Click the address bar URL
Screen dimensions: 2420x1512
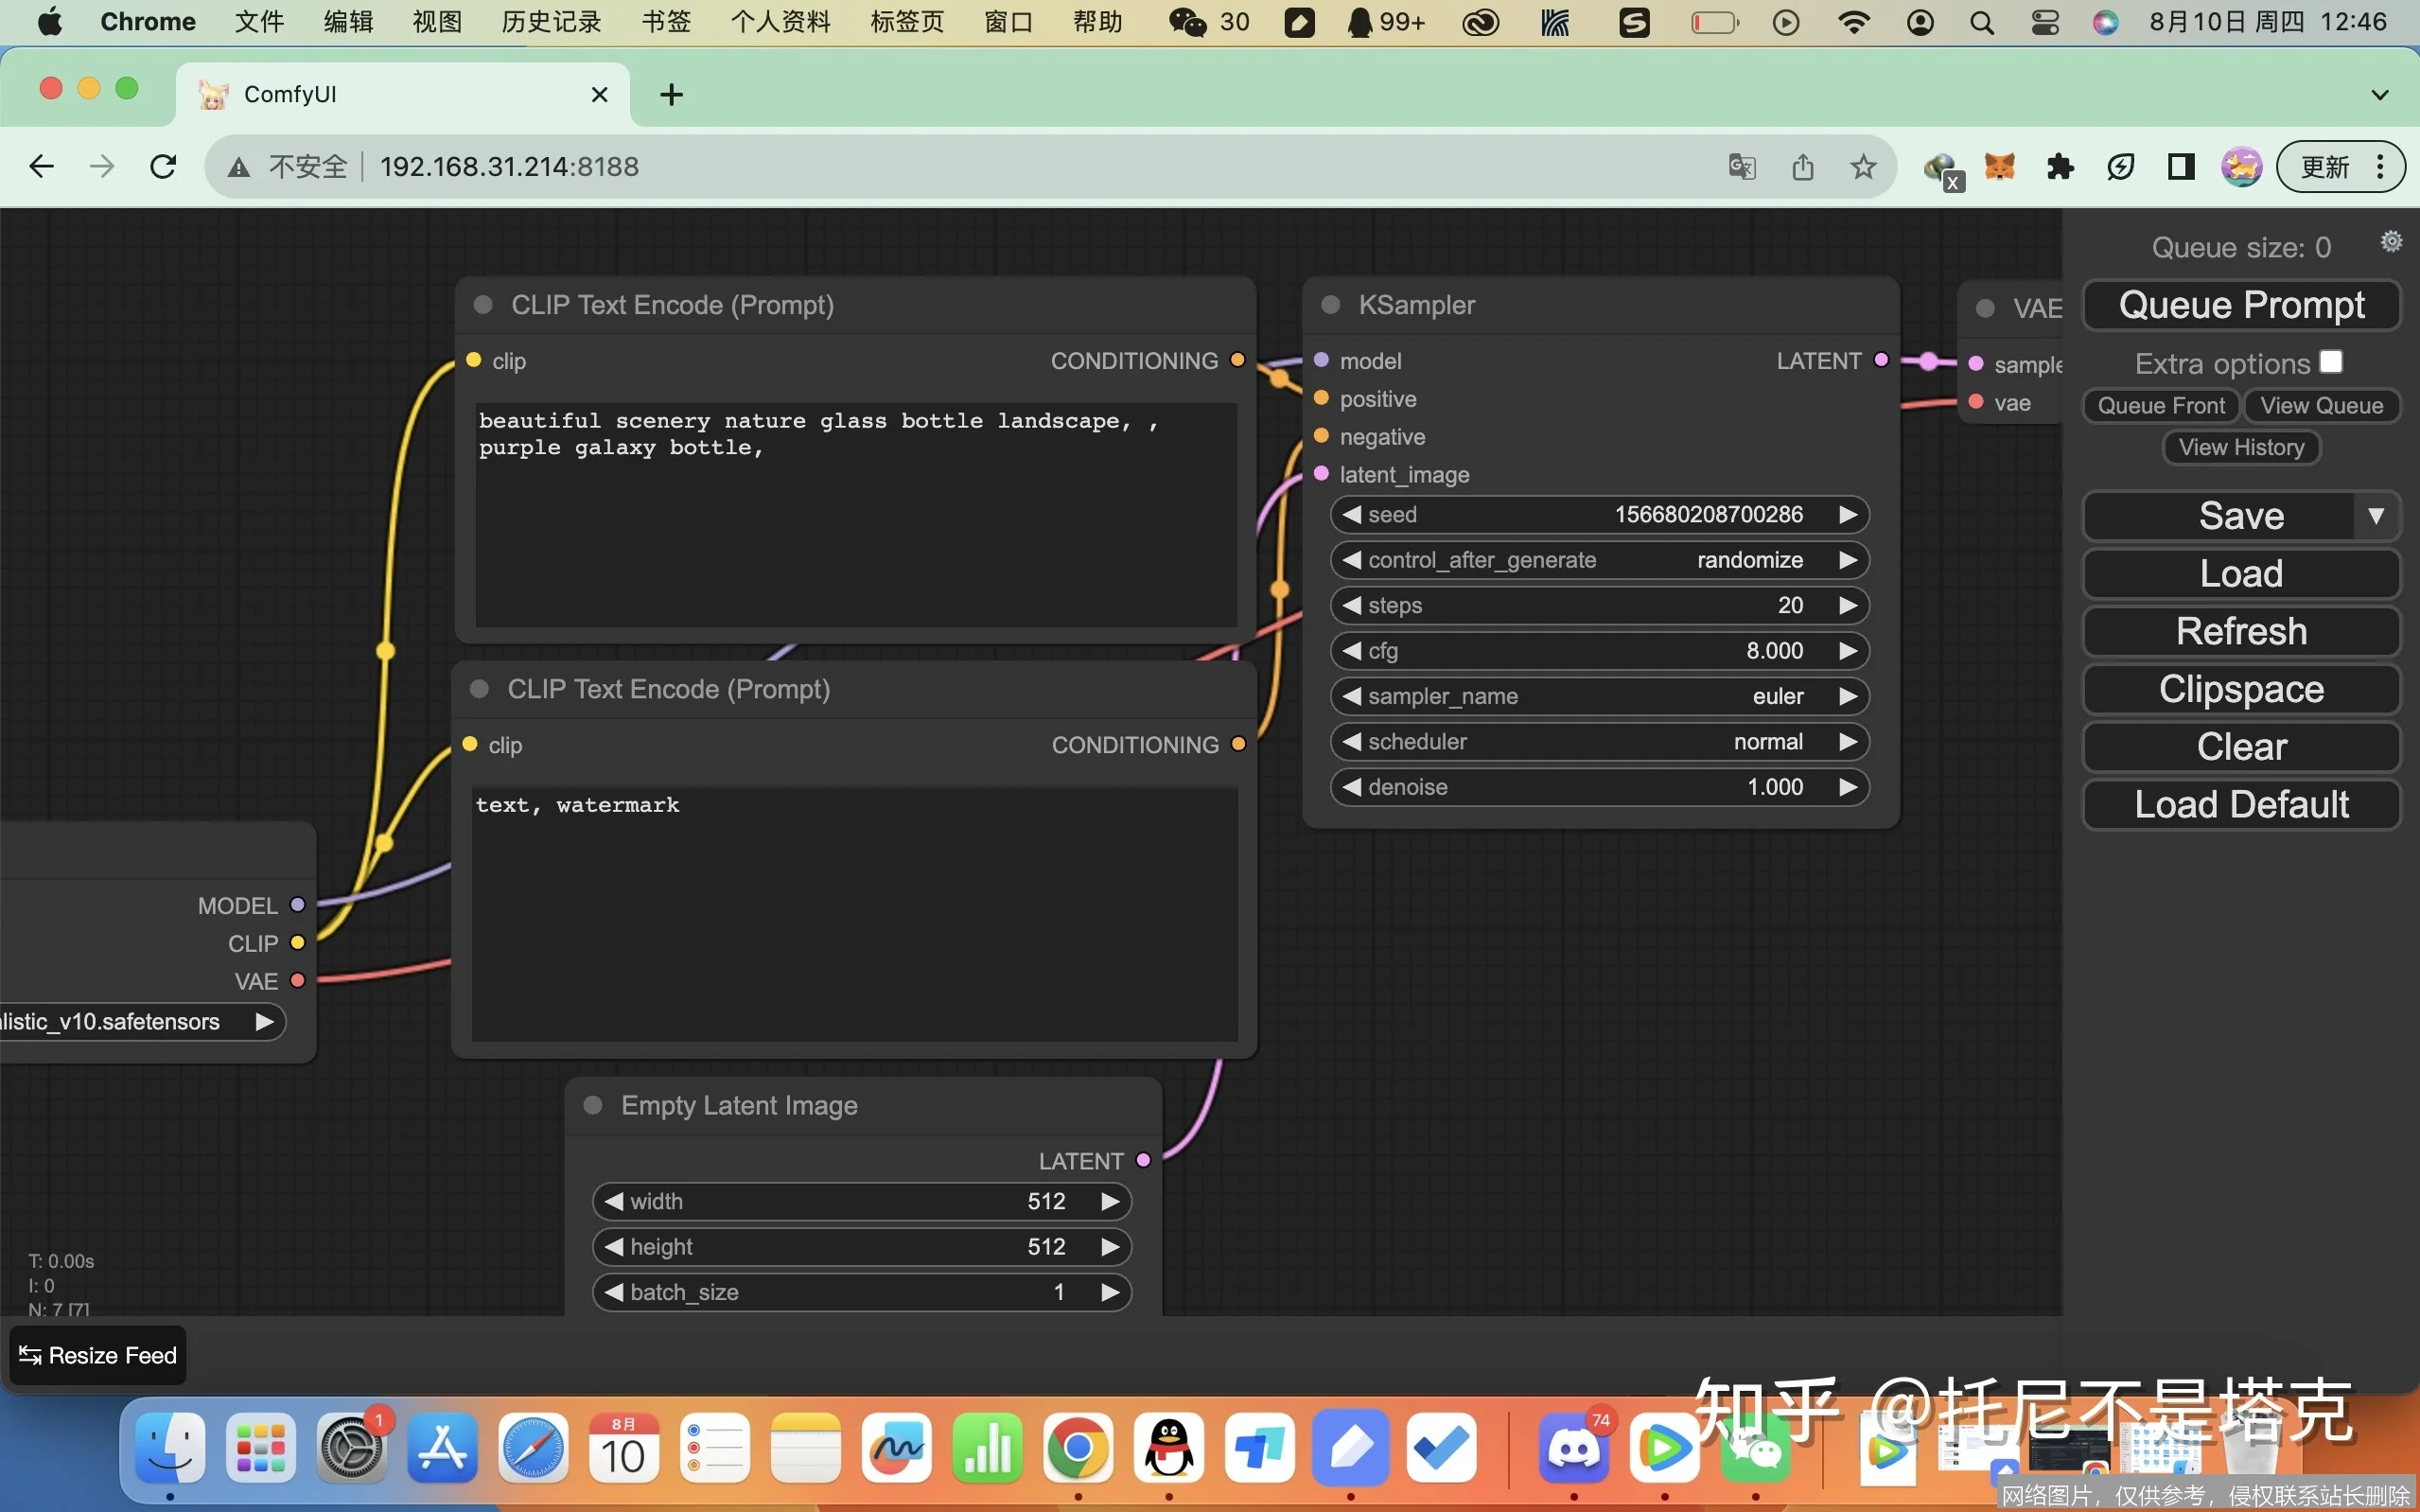click(509, 166)
